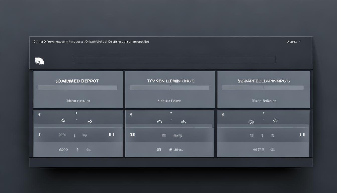Enable the small dot toggle above the middle panel icons
The image size is (337, 193).
[171, 113]
